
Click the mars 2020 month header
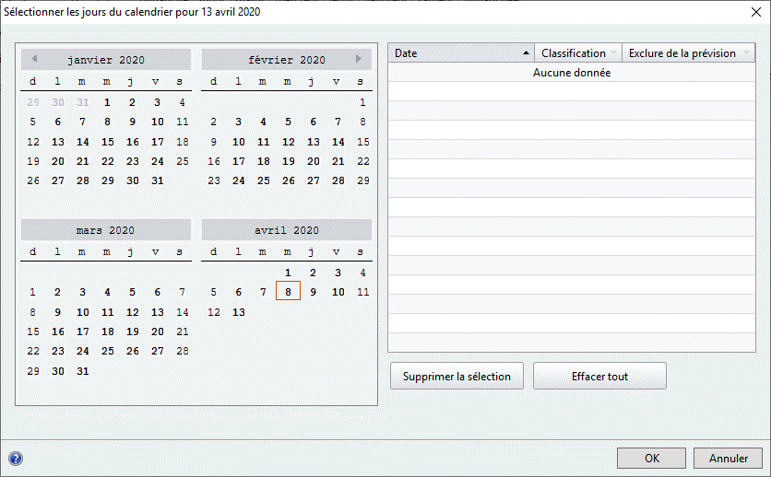106,230
